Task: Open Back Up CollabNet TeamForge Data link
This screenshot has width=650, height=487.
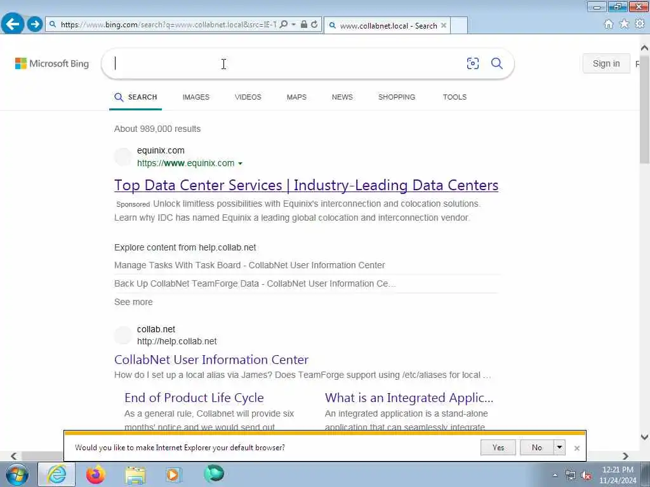Action: coord(255,283)
